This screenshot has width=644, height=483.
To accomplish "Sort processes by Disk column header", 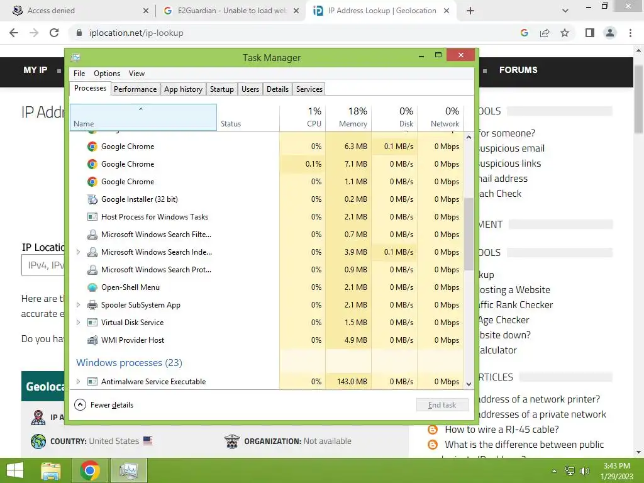I will 395,118.
